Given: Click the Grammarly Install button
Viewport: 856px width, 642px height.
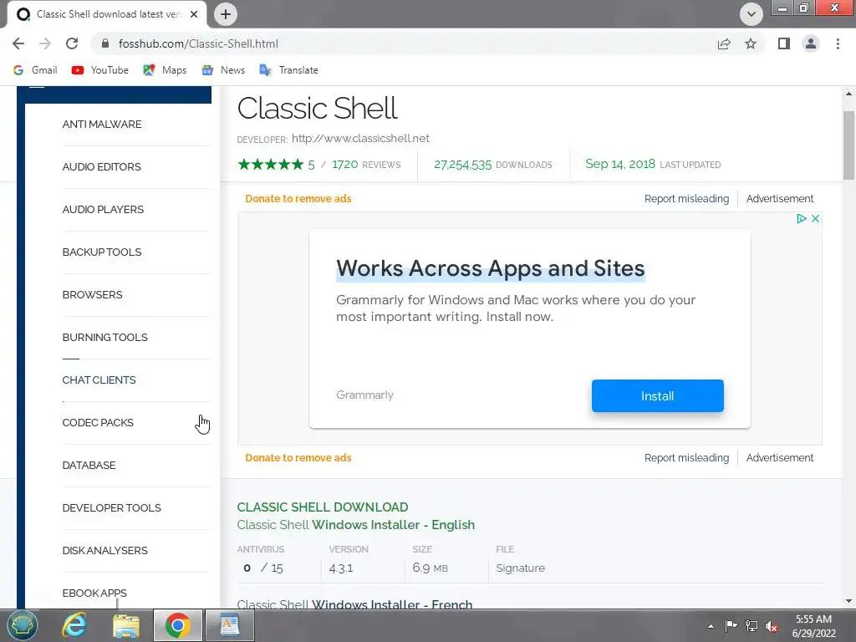Looking at the screenshot, I should click(657, 395).
